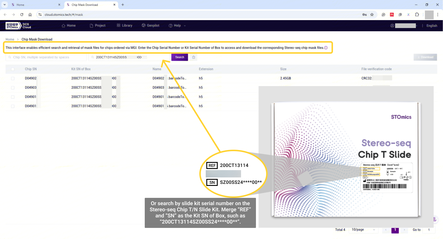The image size is (443, 239).
Task: Expand the Help dropdown menu
Action: point(177,26)
